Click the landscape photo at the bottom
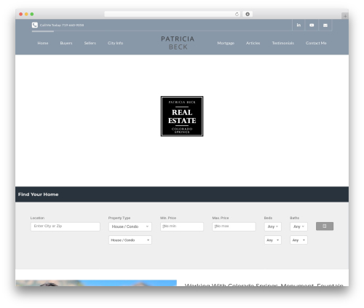Viewport: 364px width, 308px height. (96, 283)
